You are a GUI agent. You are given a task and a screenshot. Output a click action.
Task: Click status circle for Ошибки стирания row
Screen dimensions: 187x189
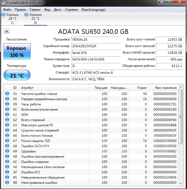7,162
